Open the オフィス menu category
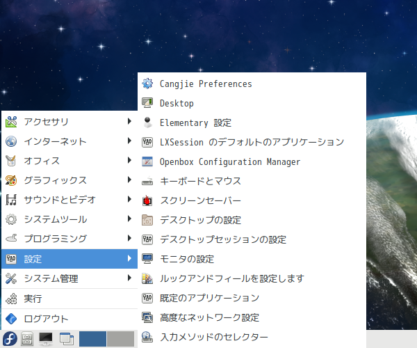The width and height of the screenshot is (417, 348). click(69, 161)
